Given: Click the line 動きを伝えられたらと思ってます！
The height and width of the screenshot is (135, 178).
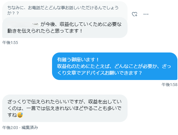Looking at the screenshot, I should (x=45, y=31).
